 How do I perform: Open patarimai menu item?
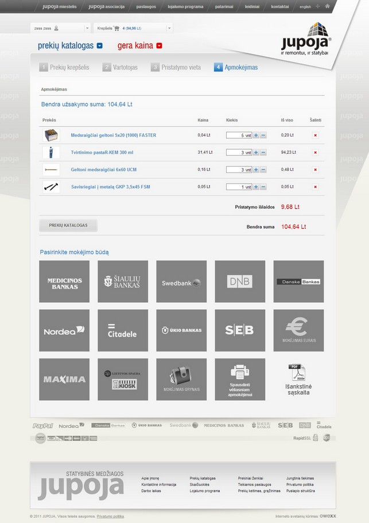[224, 6]
